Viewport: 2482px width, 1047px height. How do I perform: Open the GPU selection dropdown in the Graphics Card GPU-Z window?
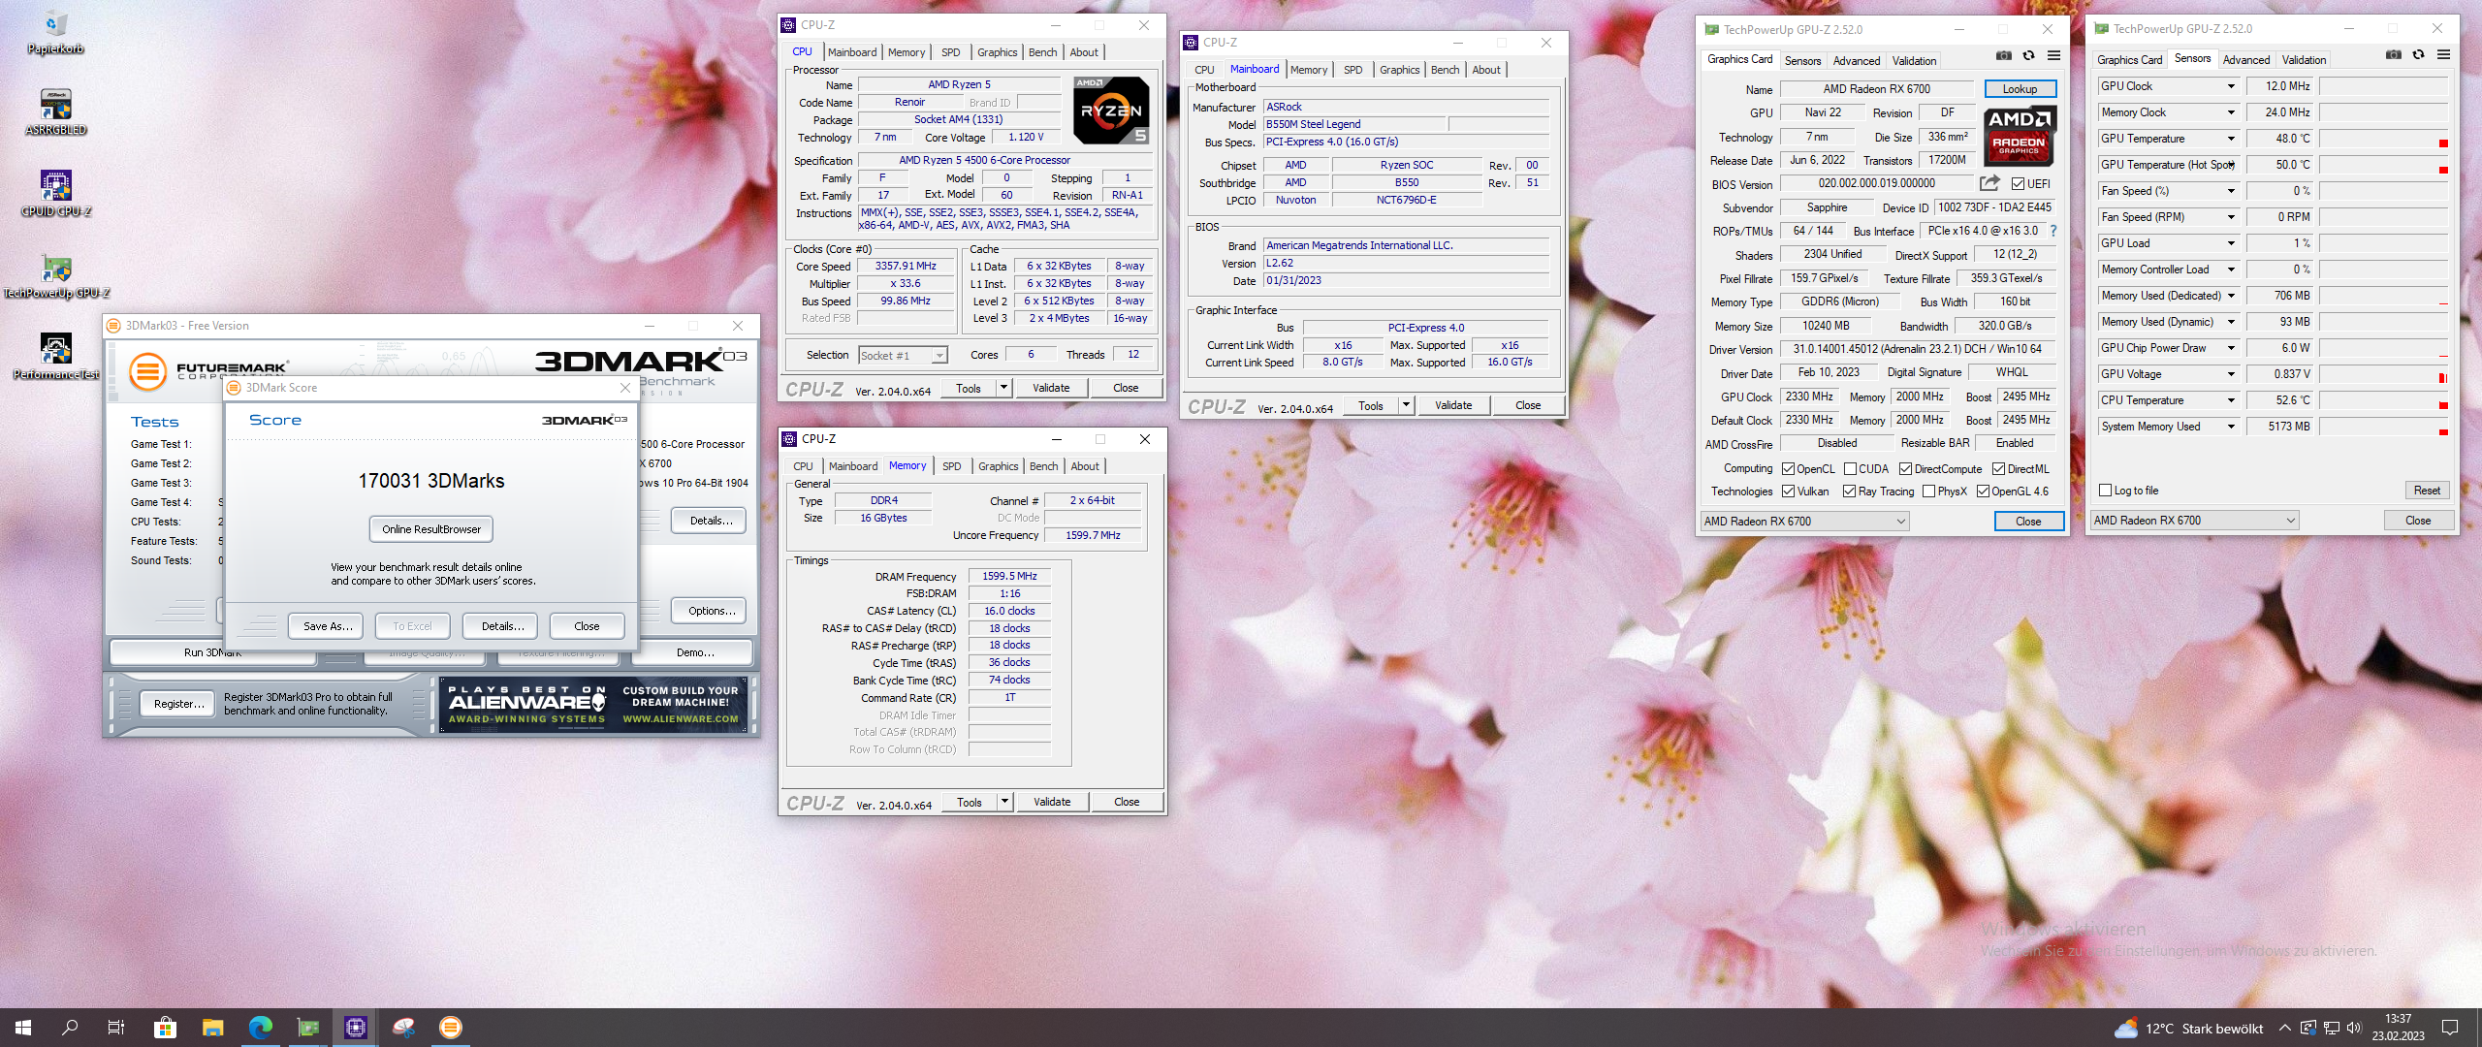pyautogui.click(x=1805, y=522)
